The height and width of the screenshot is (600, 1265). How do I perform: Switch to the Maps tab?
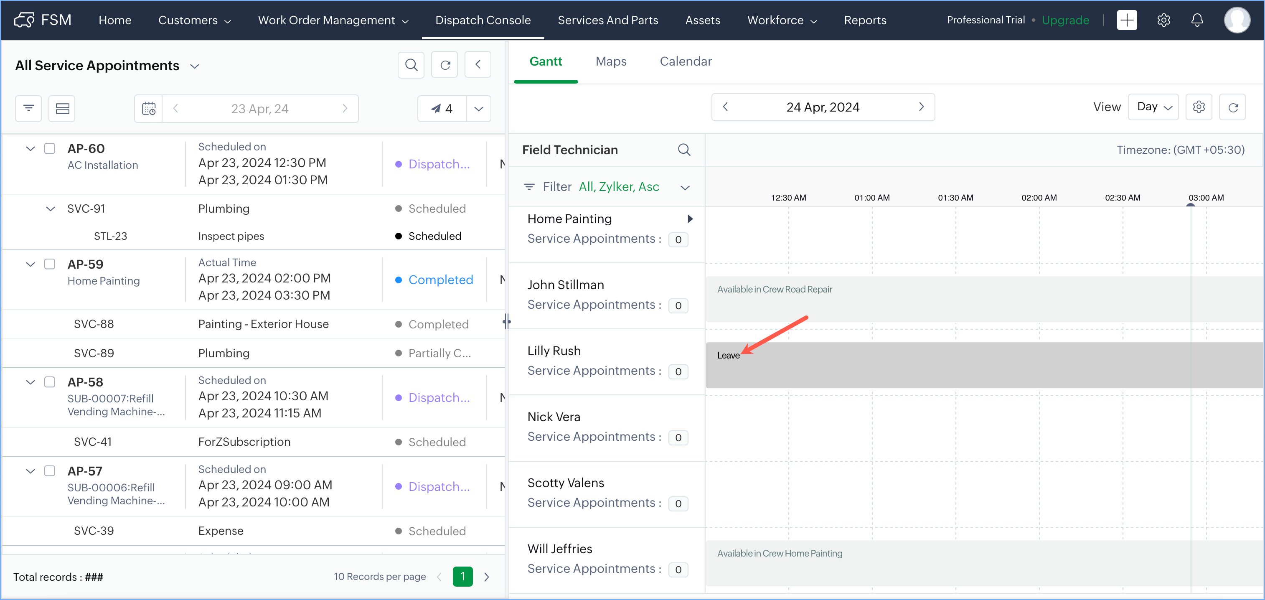coord(610,61)
